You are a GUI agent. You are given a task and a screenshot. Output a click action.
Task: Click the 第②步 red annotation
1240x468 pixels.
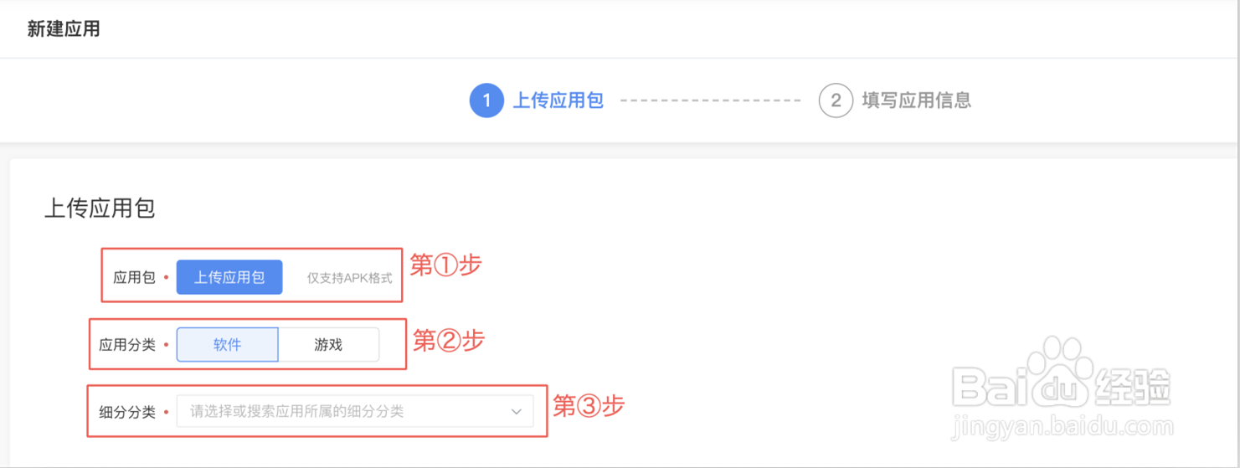(449, 340)
